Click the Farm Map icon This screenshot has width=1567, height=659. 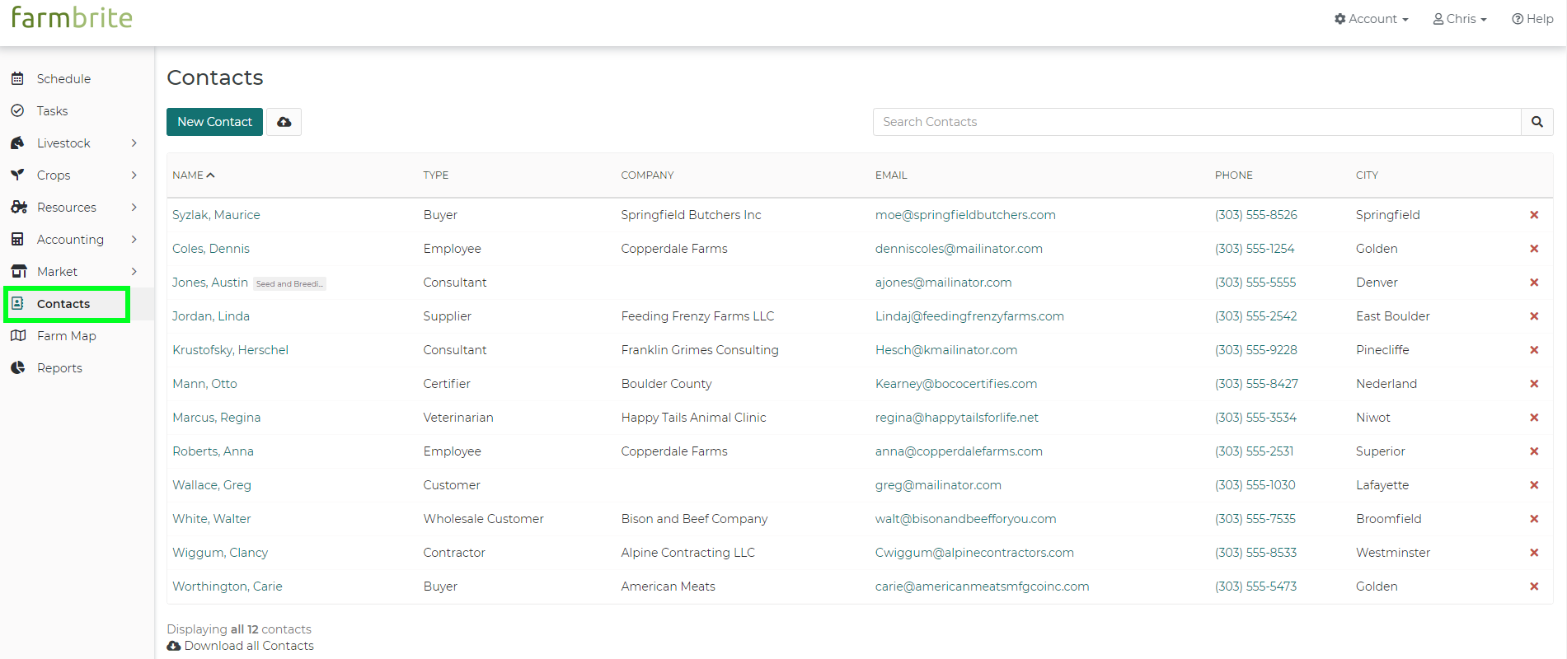(x=18, y=336)
